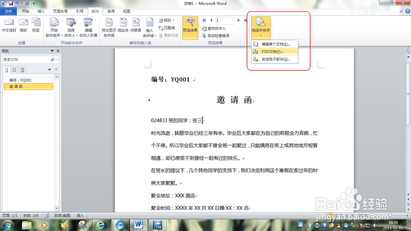411x231 pixels.
Task: Open the navigation pane options dropdown arrow
Action: [x=52, y=51]
